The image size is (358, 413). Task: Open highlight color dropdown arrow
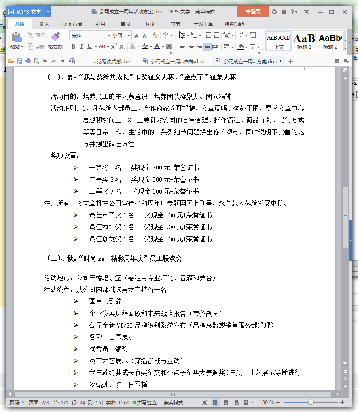click(x=150, y=47)
